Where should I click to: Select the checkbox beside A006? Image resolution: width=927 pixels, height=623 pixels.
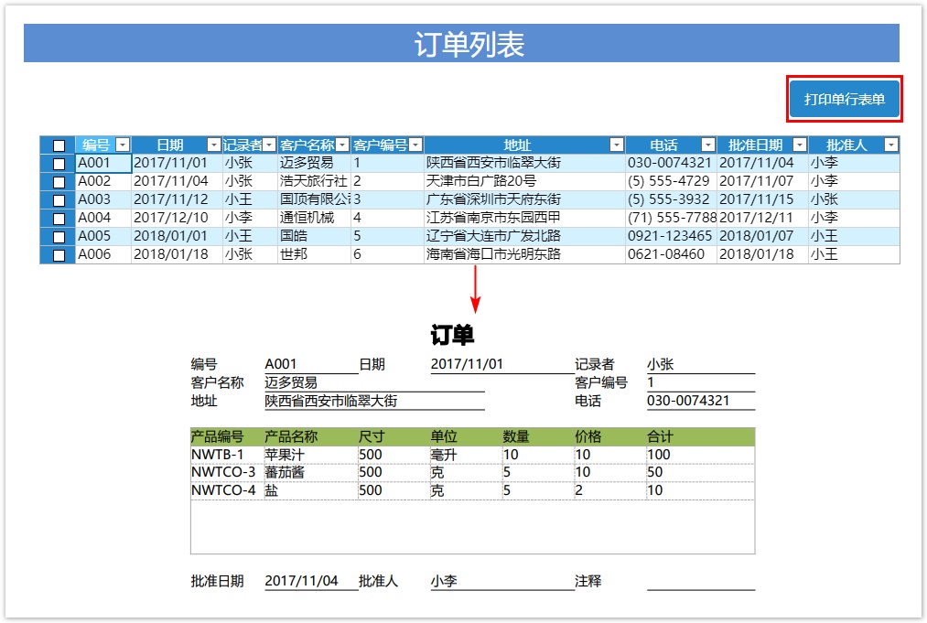pyautogui.click(x=59, y=255)
